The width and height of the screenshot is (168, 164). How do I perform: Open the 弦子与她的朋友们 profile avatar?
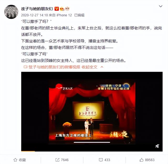(x=11, y=12)
